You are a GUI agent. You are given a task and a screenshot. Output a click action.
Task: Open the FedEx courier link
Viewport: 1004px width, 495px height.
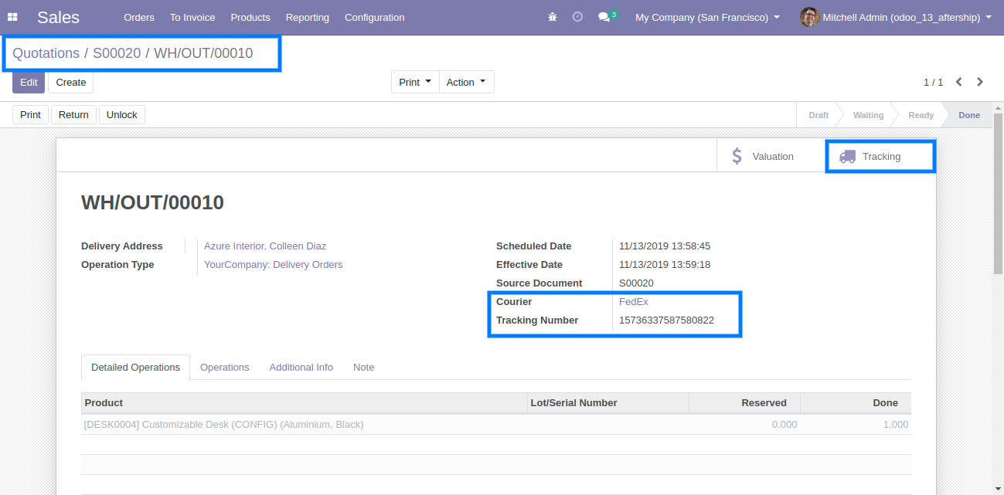pyautogui.click(x=634, y=302)
